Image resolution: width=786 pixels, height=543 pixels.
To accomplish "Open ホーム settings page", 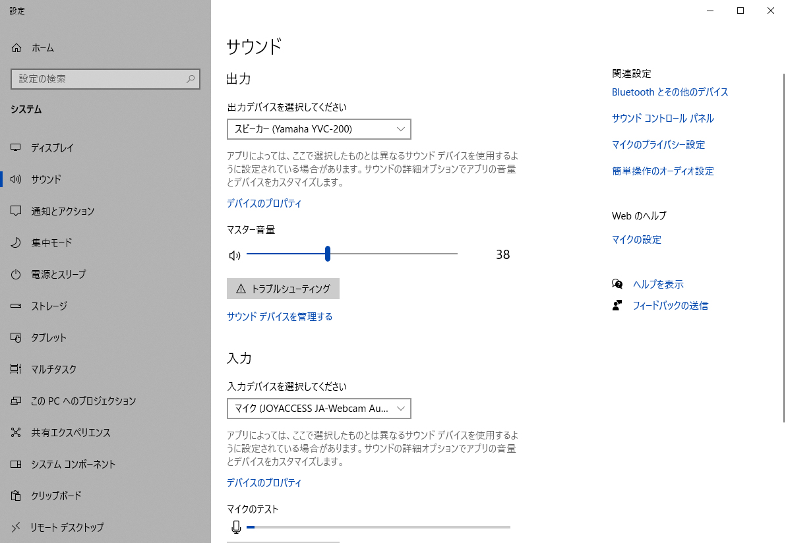I will (43, 48).
